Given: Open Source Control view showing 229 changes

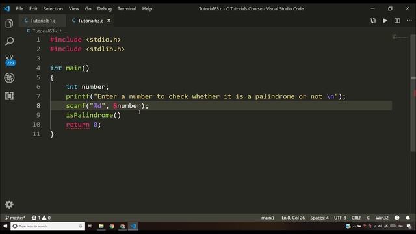Looking at the screenshot, I should [10, 60].
